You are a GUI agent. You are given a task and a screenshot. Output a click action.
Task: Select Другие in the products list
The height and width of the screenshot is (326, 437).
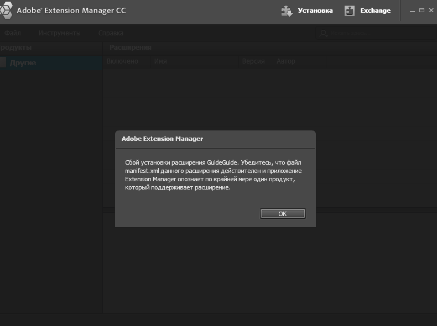(51, 62)
